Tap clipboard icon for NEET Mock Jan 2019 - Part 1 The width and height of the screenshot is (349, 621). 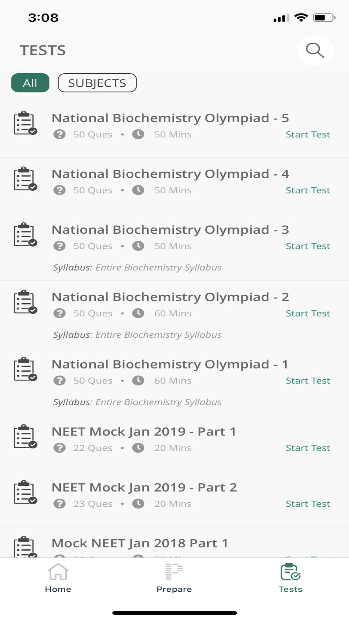[x=25, y=437]
